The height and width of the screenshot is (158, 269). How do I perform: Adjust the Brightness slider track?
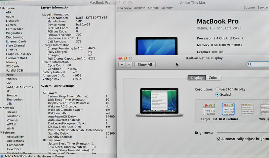[243, 133]
